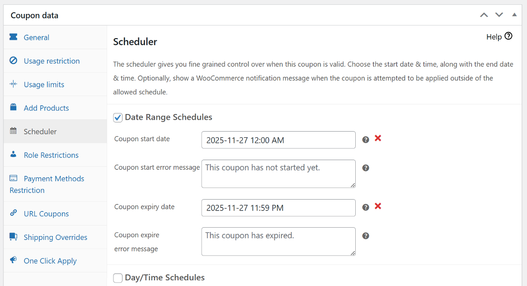Click the calendar icon for Scheduler tab

click(x=13, y=131)
